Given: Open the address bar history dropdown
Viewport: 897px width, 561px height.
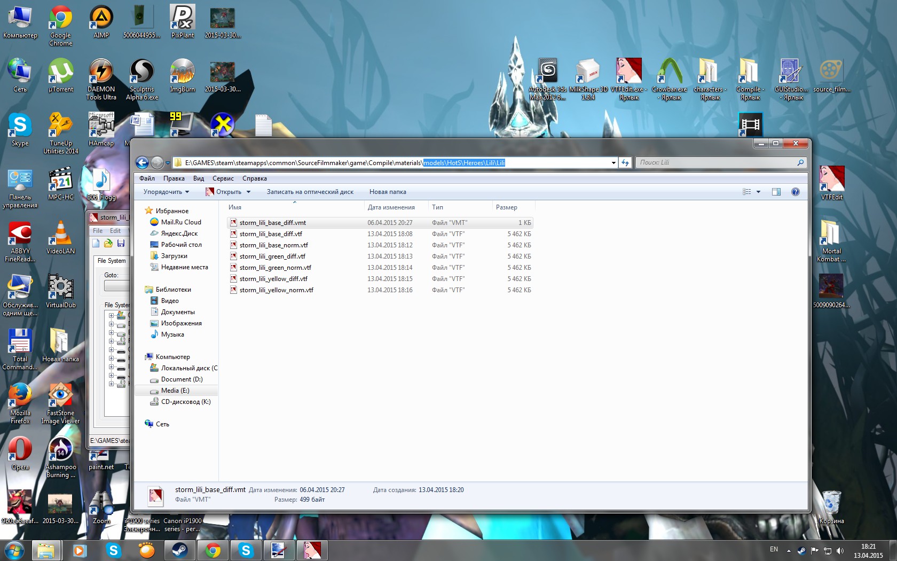Looking at the screenshot, I should (613, 162).
